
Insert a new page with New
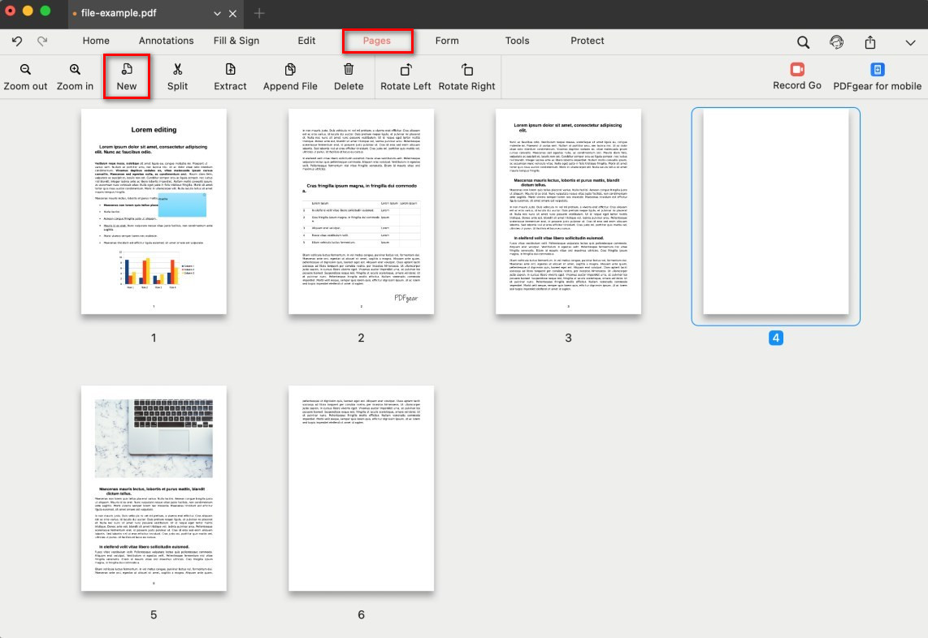[x=127, y=71]
